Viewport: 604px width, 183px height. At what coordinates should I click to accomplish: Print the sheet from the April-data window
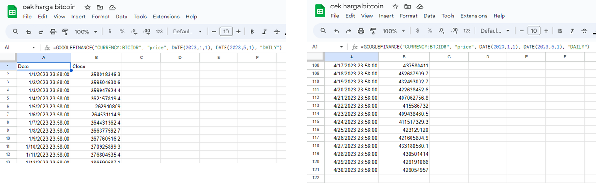[361, 31]
